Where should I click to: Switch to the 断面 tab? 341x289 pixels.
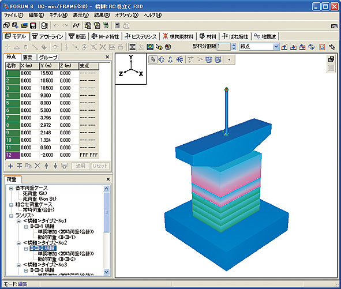pos(77,36)
